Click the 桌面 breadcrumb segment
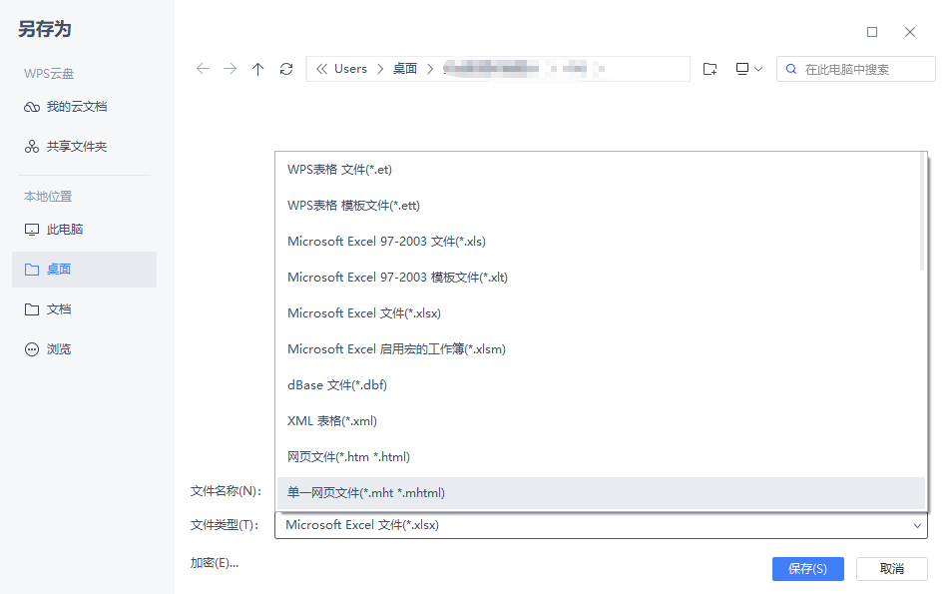The width and height of the screenshot is (950, 594). [405, 69]
